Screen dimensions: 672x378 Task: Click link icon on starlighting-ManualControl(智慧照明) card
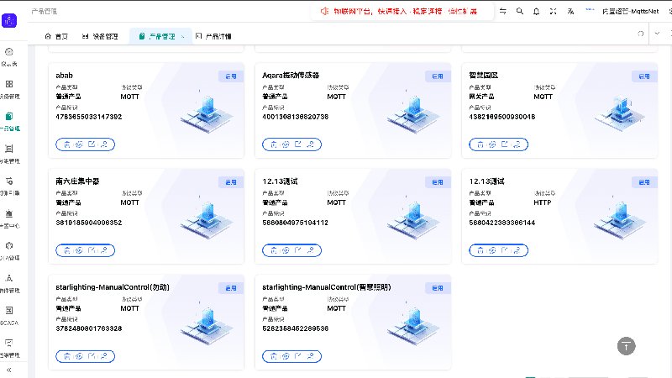(286, 356)
